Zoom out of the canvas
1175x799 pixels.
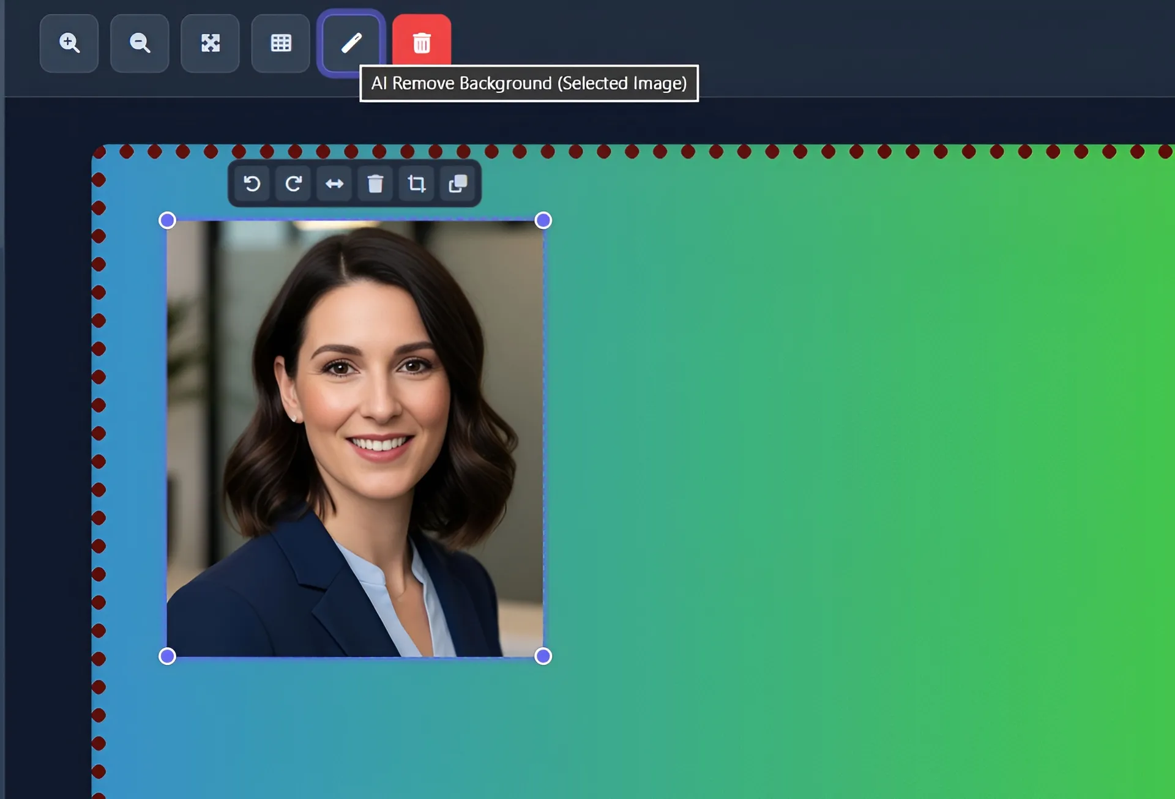[140, 43]
